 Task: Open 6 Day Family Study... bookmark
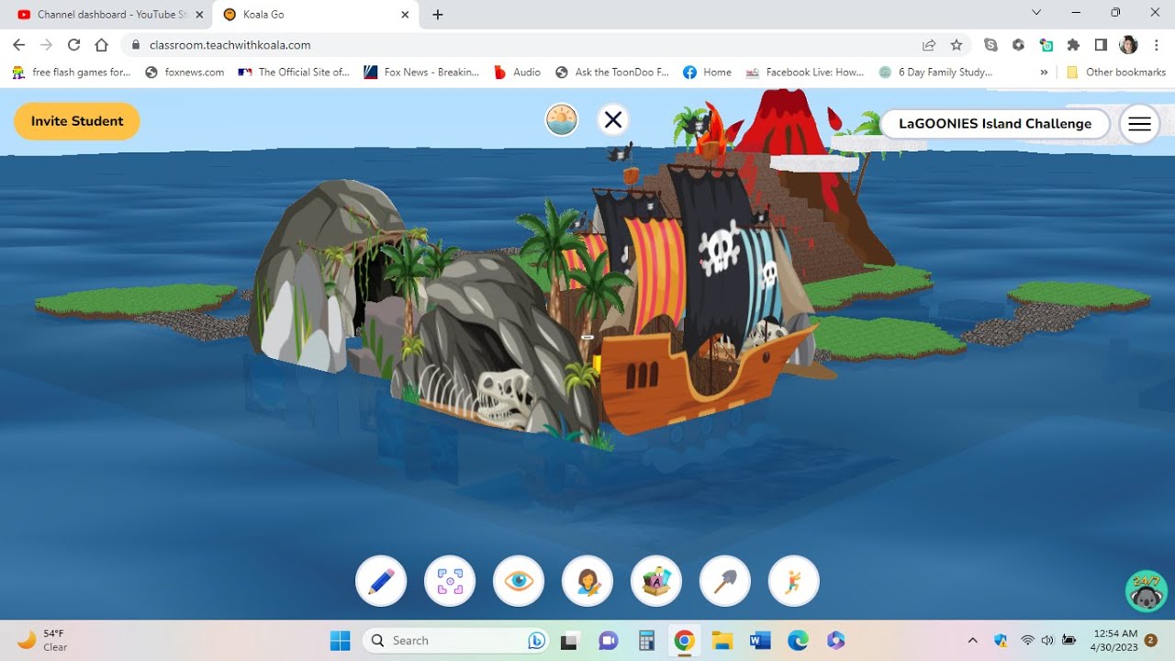pyautogui.click(x=934, y=73)
